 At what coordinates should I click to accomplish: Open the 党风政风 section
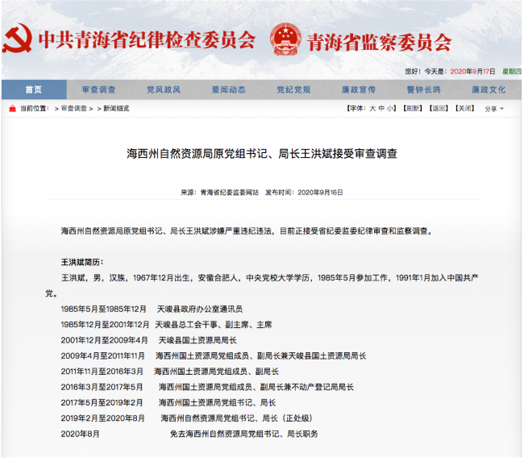pos(163,90)
